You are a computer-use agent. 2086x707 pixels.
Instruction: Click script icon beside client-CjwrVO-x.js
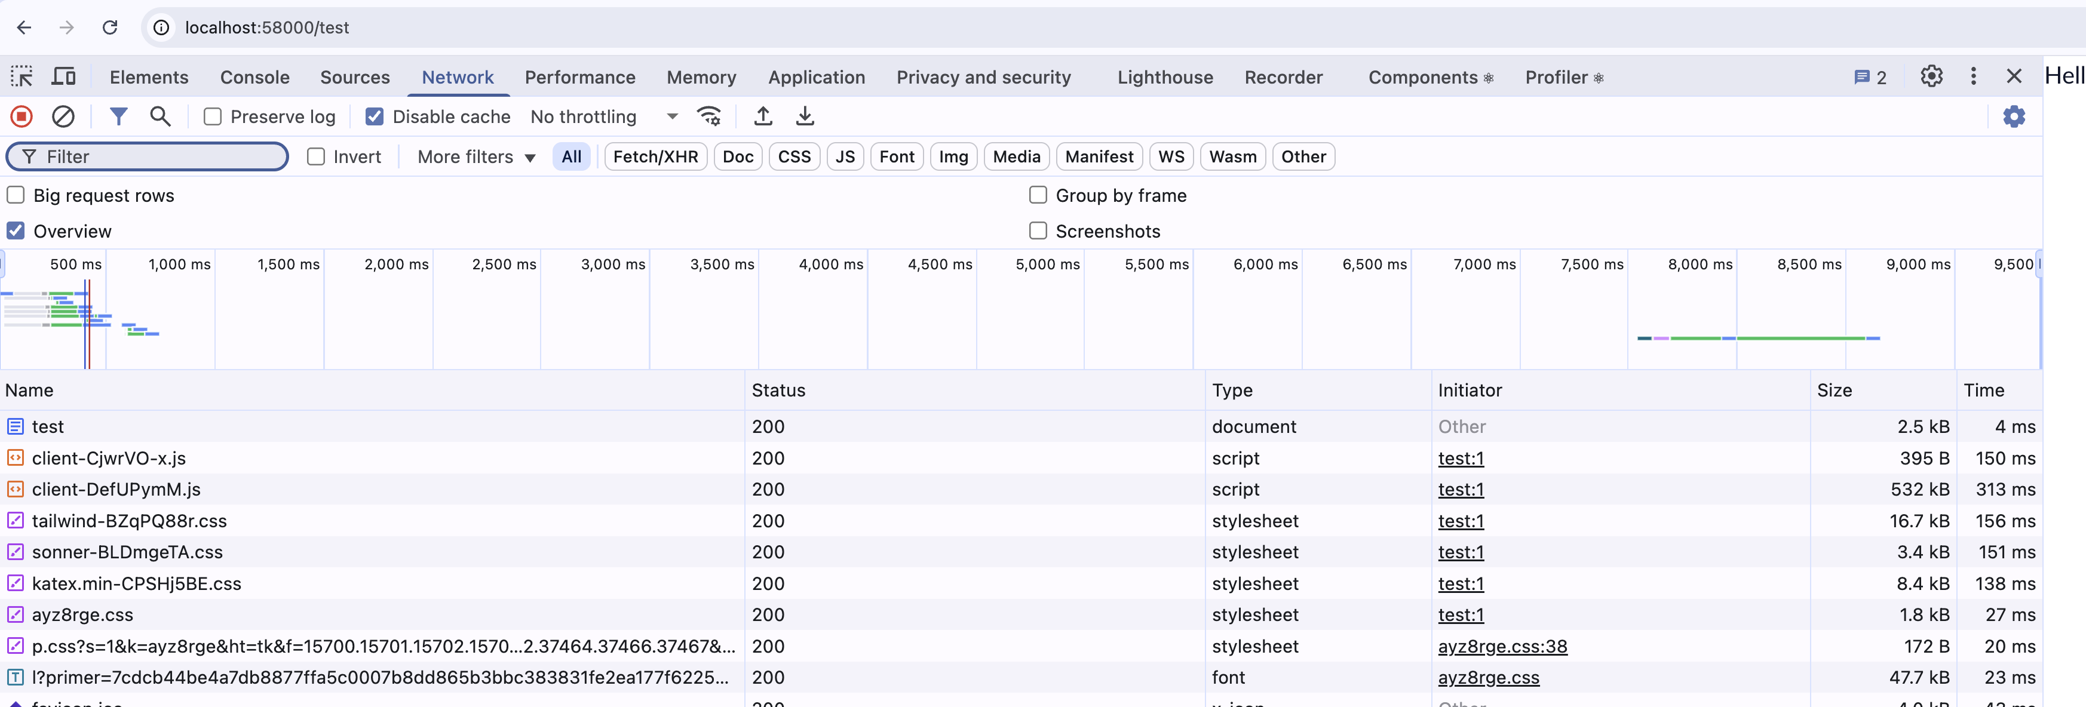[x=16, y=457]
